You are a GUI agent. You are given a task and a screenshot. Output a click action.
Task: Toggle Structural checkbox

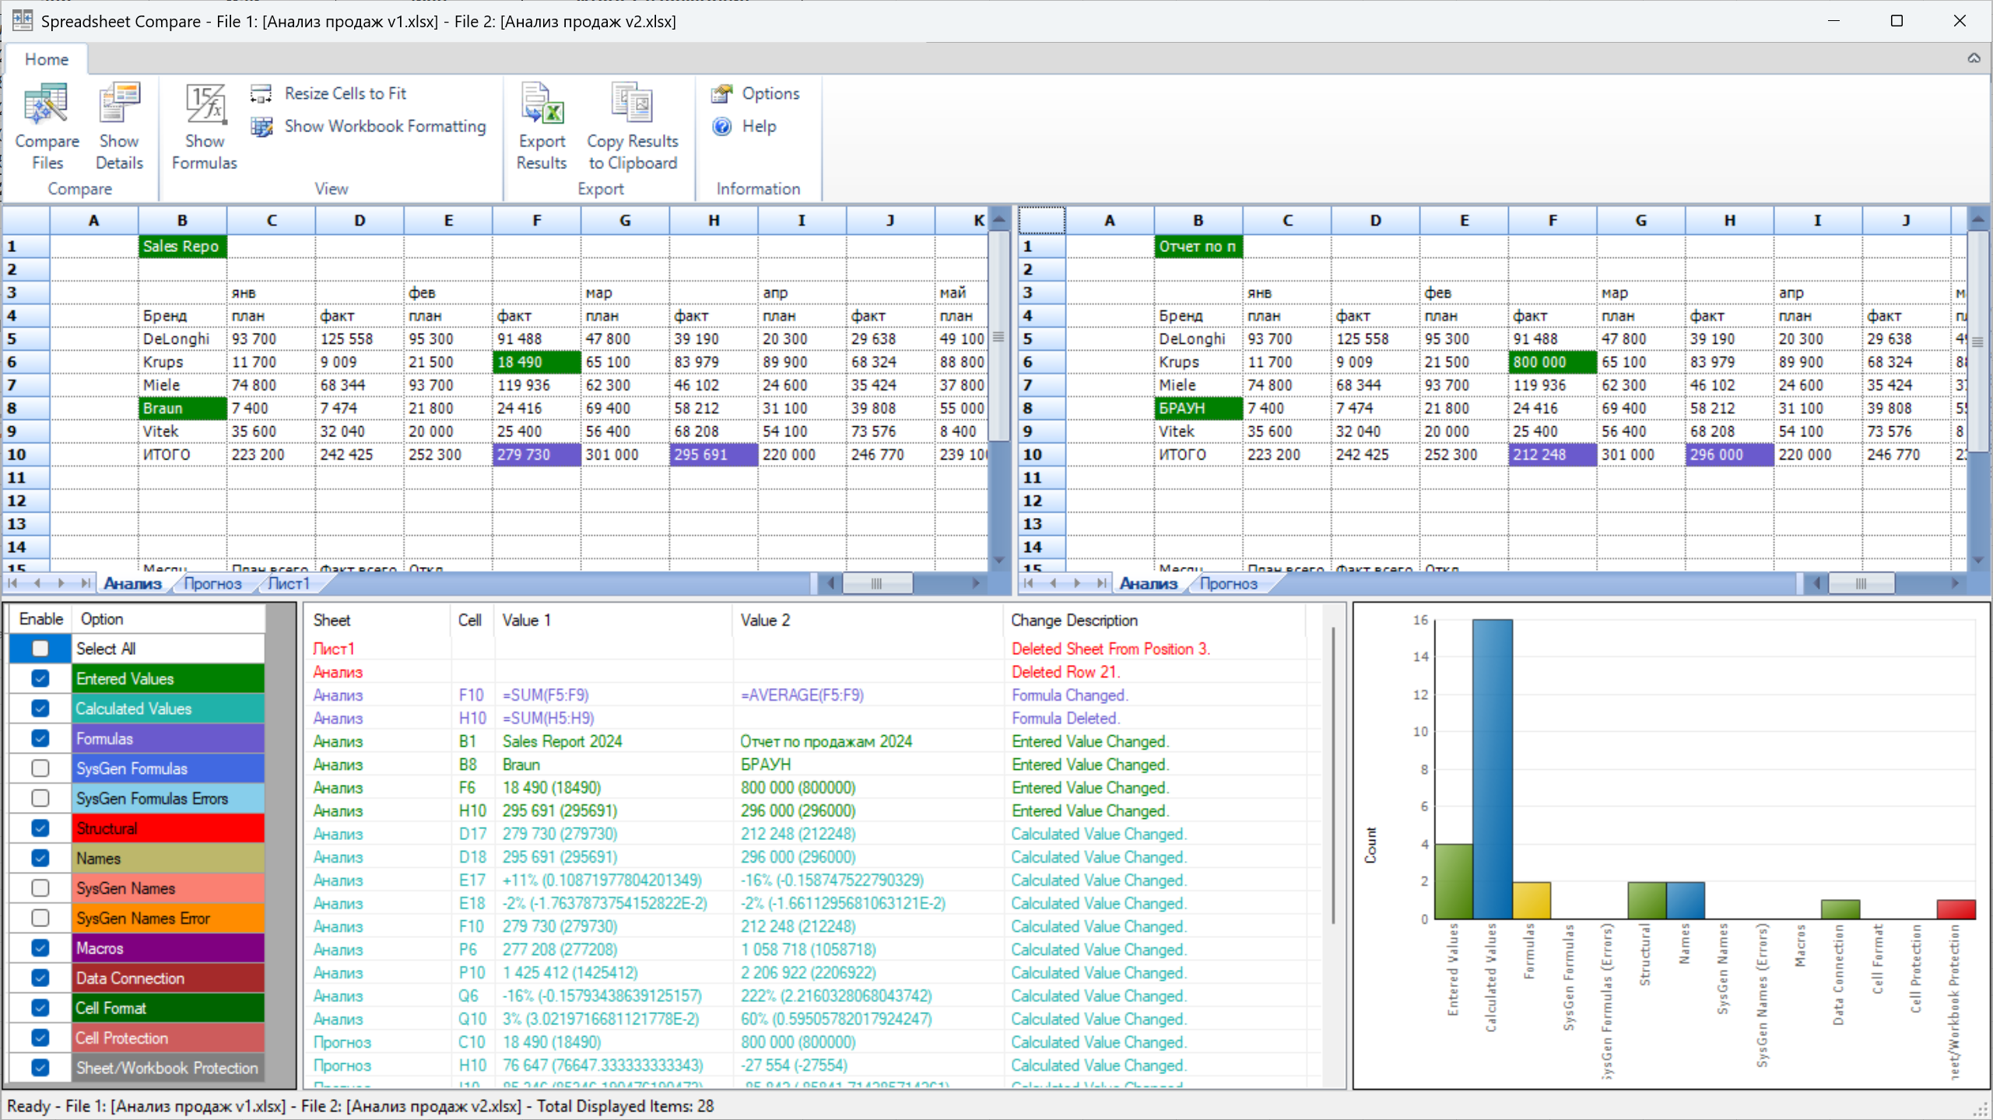[x=40, y=828]
